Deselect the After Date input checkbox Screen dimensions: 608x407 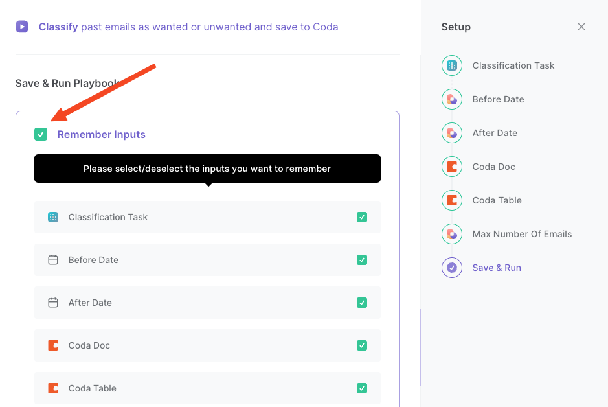click(362, 303)
